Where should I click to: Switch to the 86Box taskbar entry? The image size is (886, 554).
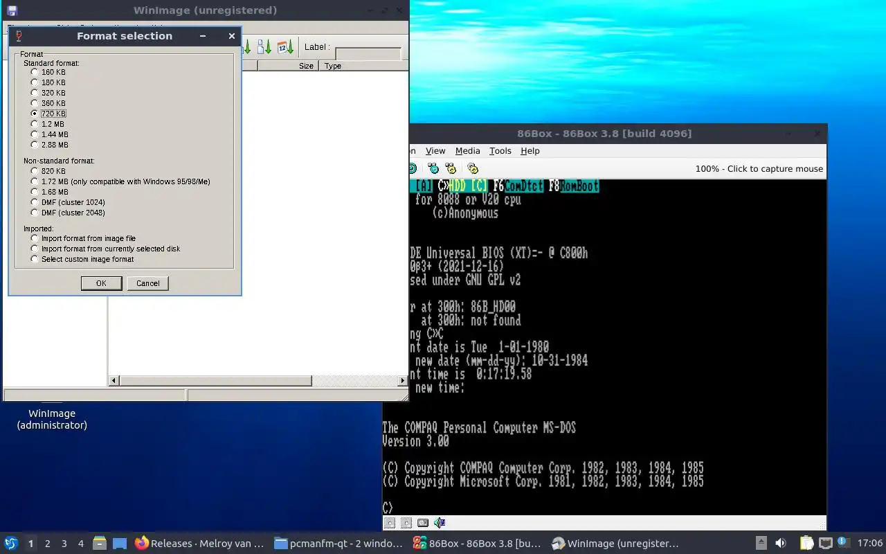click(x=477, y=544)
